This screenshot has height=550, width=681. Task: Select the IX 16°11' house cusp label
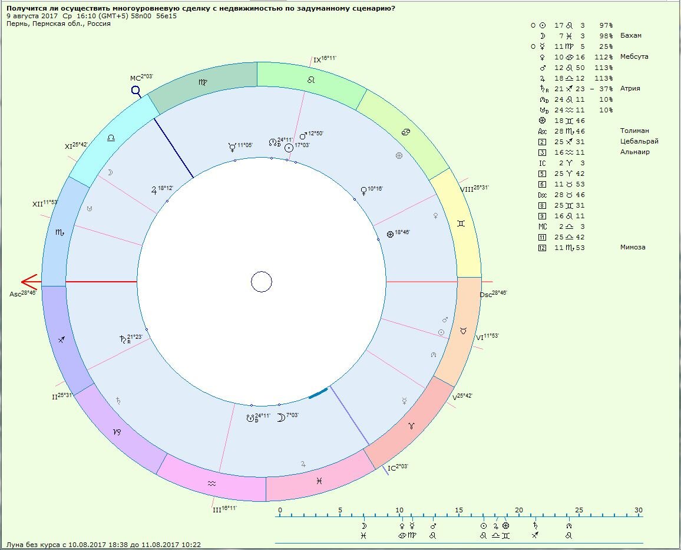[325, 59]
